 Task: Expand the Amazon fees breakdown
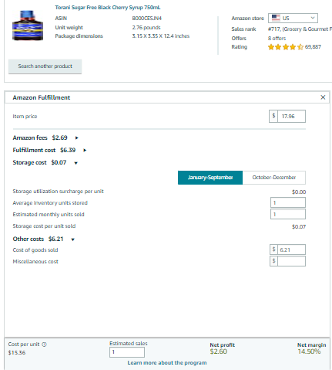coord(76,137)
